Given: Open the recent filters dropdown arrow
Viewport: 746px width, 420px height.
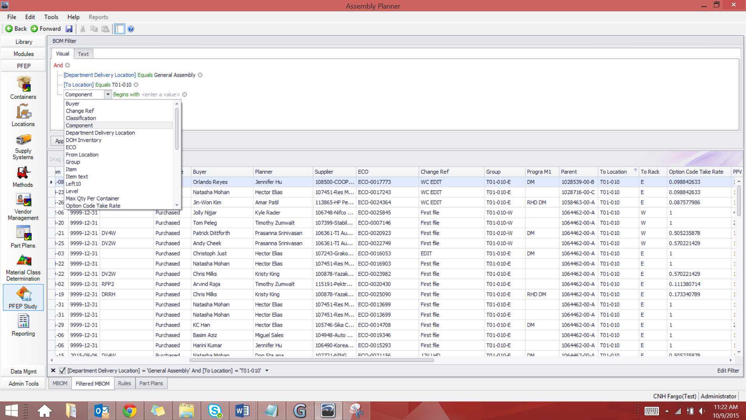Looking at the screenshot, I should 267,371.
